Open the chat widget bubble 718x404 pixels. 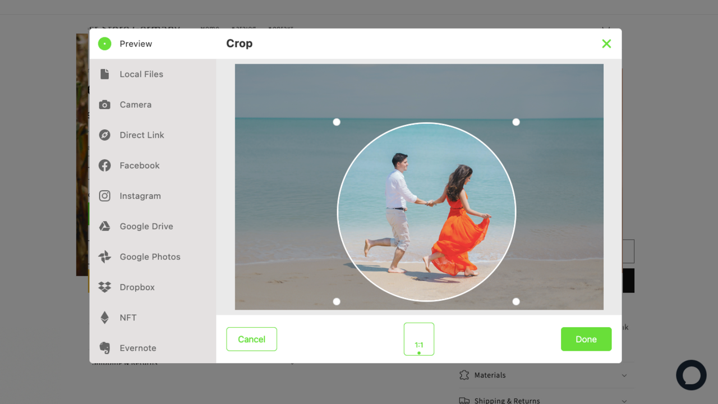coord(691,375)
